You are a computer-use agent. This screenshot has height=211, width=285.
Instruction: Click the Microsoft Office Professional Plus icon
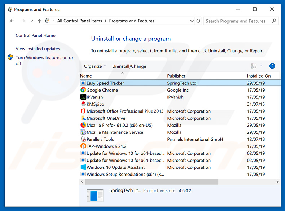83,111
